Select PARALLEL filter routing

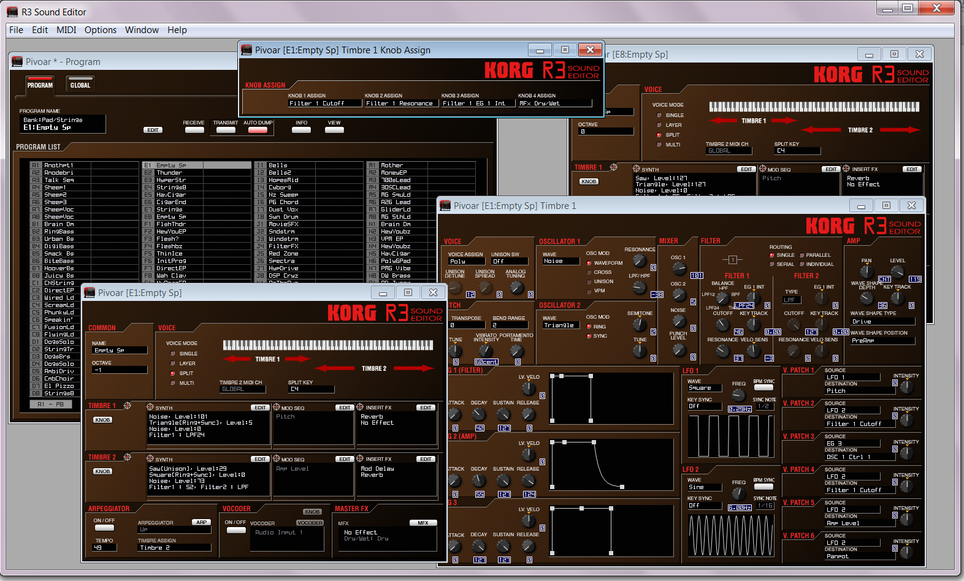point(801,255)
